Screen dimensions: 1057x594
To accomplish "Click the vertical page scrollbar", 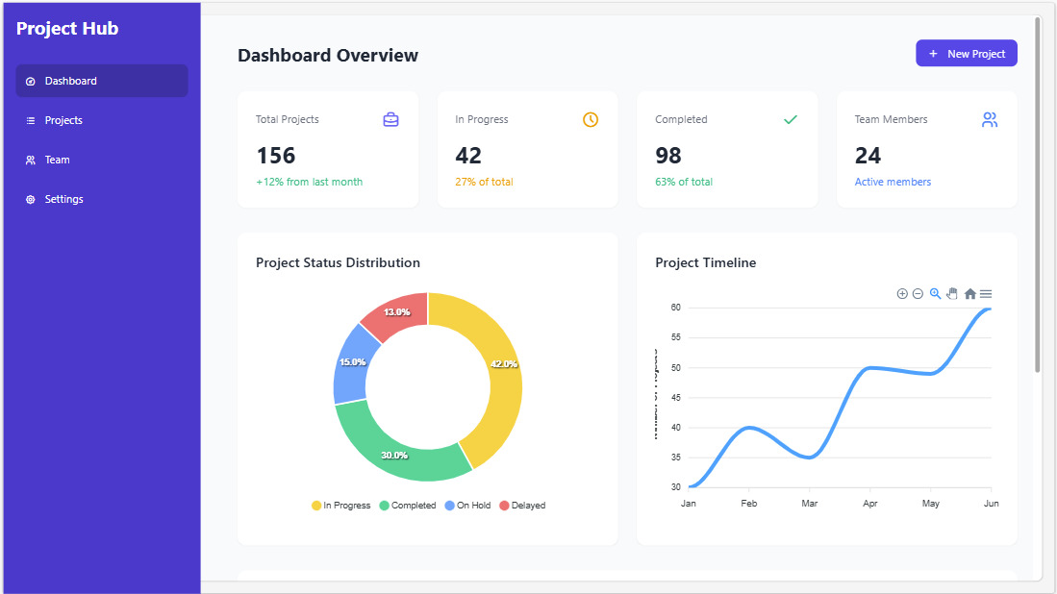I will pyautogui.click(x=1037, y=192).
